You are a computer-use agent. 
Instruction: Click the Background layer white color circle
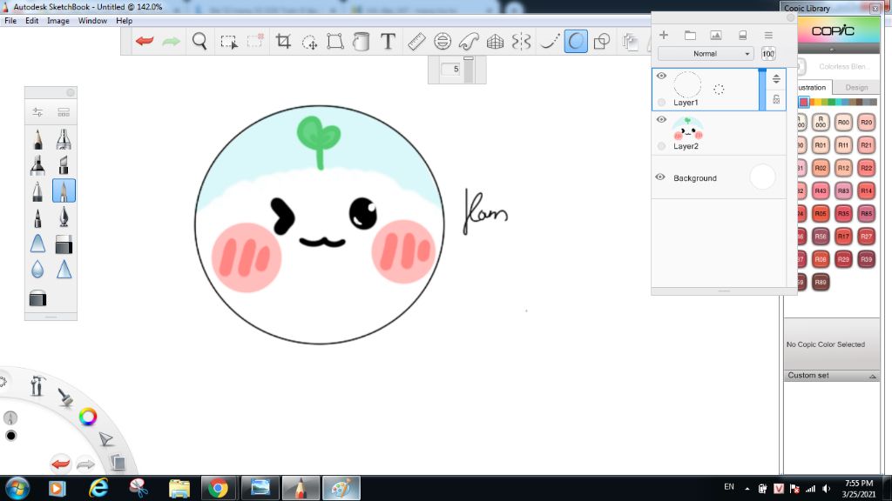point(762,177)
